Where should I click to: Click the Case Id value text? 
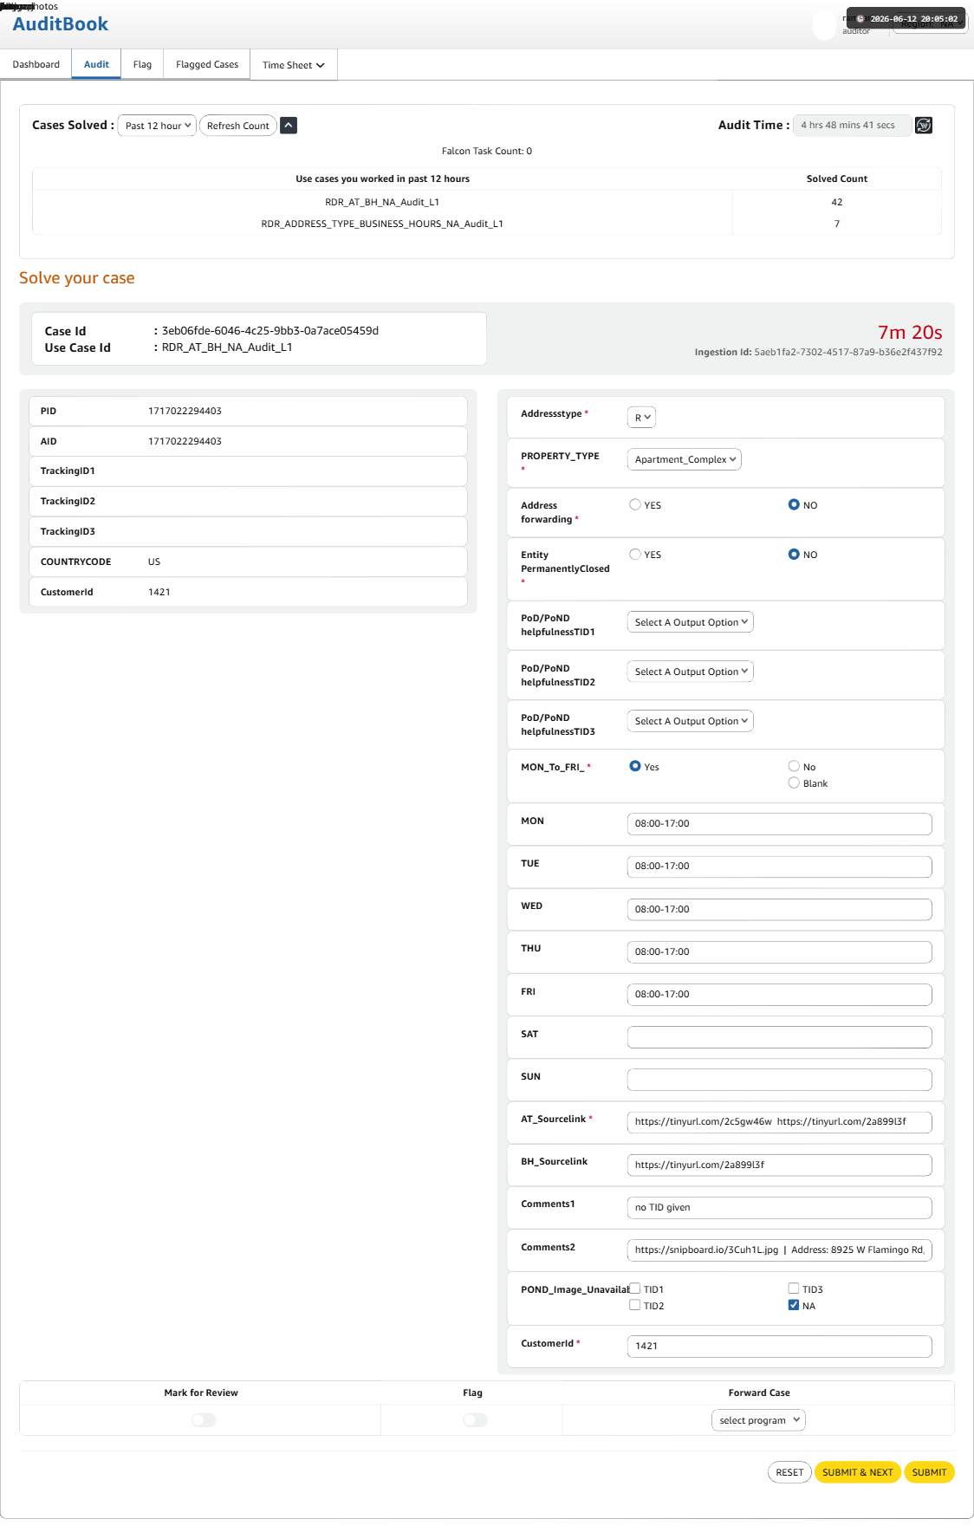[x=270, y=331]
